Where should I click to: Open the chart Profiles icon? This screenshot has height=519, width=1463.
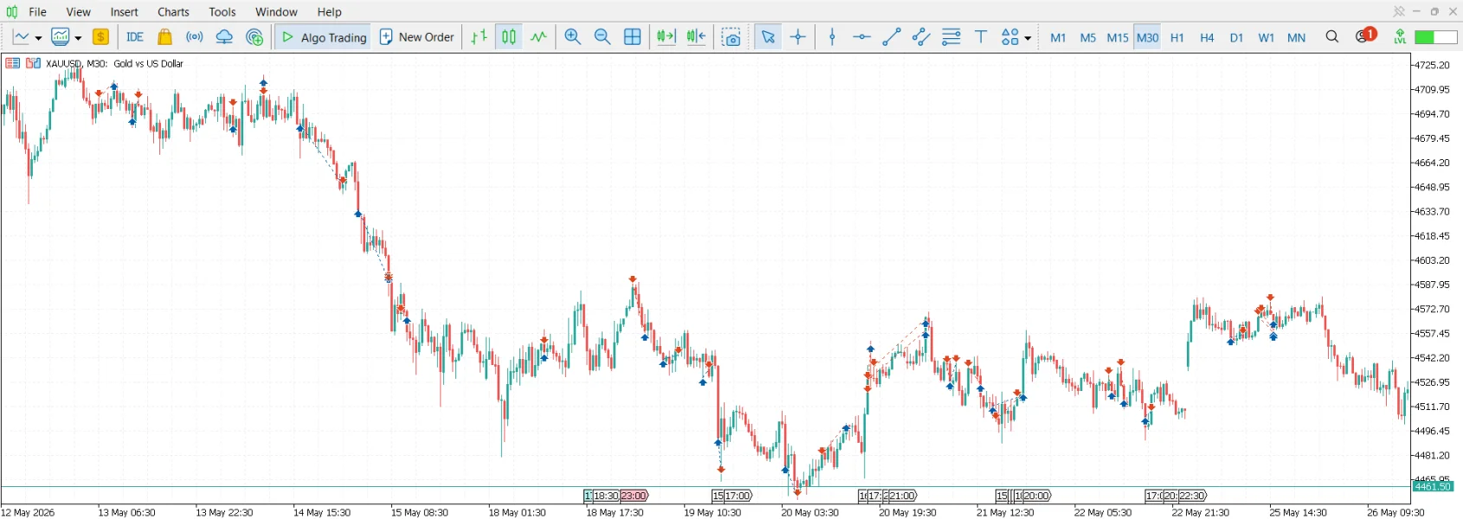61,37
